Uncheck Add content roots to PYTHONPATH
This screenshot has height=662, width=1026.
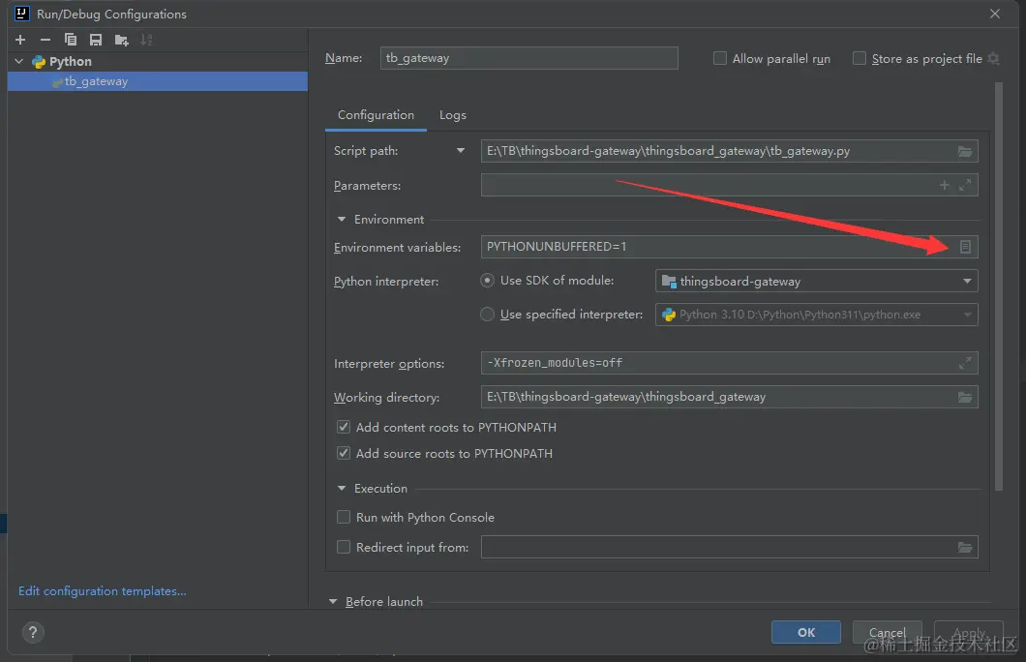(x=343, y=427)
